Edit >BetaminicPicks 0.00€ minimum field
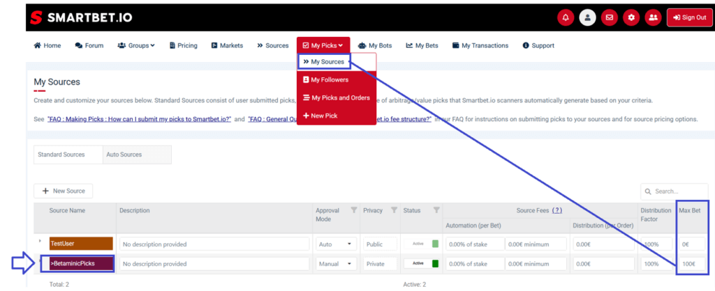 (x=536, y=264)
